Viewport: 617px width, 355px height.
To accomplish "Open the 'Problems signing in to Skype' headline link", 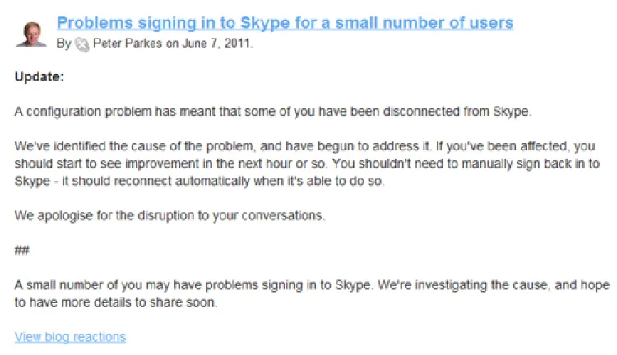I will [x=285, y=23].
